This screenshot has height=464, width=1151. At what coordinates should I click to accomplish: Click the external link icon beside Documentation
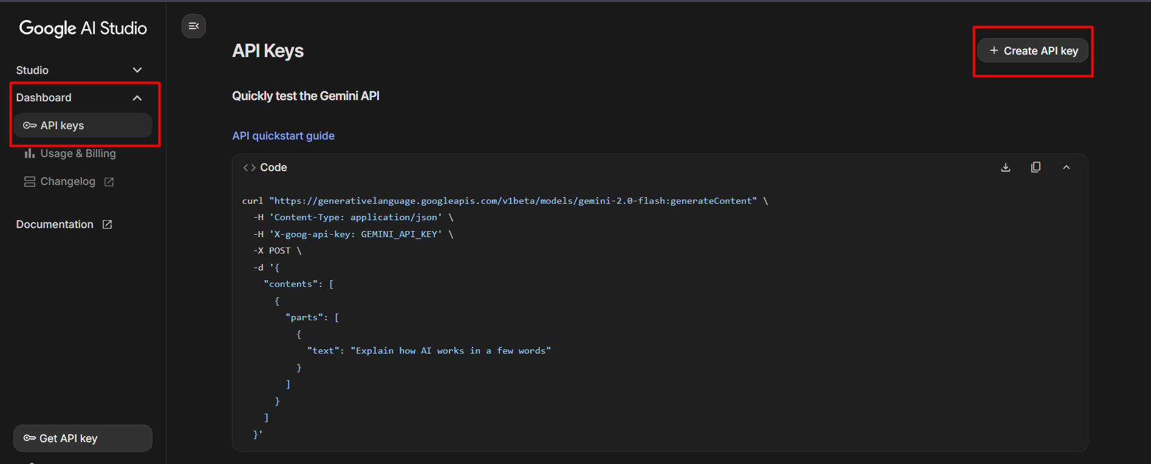pyautogui.click(x=108, y=224)
